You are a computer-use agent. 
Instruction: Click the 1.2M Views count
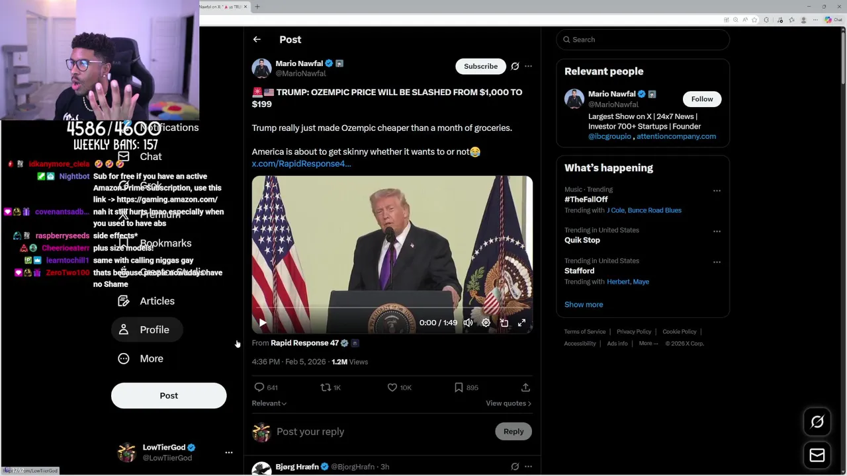(349, 362)
